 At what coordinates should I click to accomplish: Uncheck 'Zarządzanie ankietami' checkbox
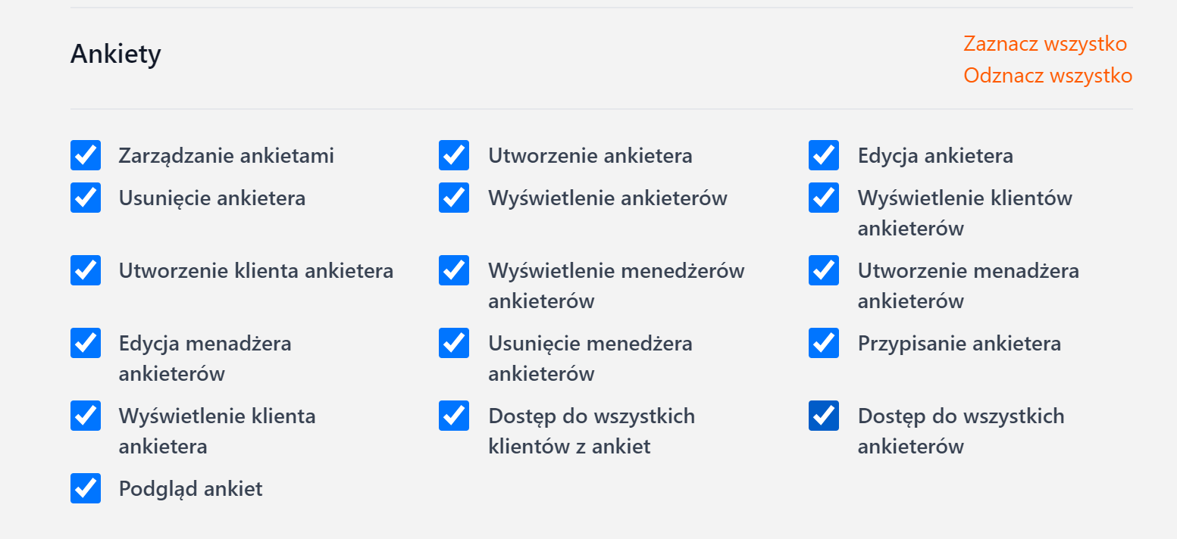point(86,155)
